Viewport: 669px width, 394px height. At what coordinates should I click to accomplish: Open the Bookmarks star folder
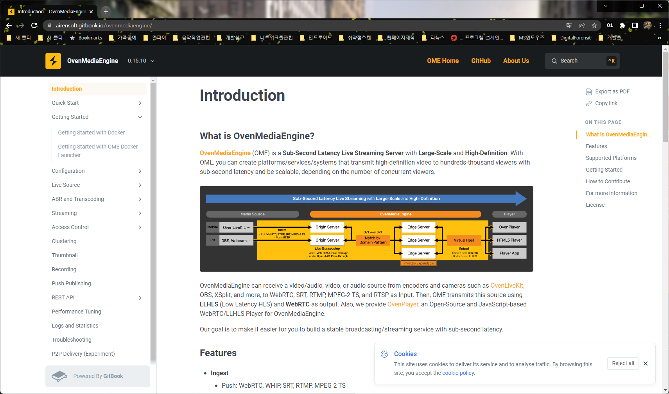point(86,38)
